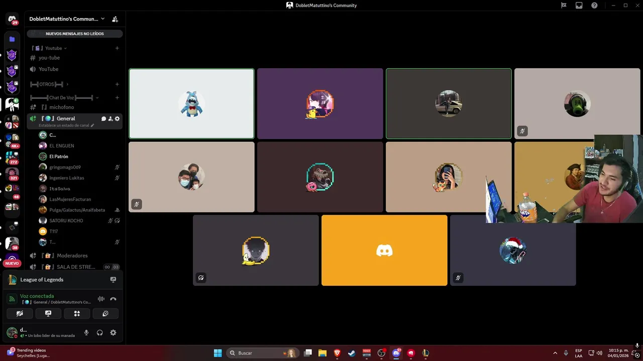Click Establece un estado de canal
Image resolution: width=643 pixels, height=361 pixels.
tap(66, 125)
